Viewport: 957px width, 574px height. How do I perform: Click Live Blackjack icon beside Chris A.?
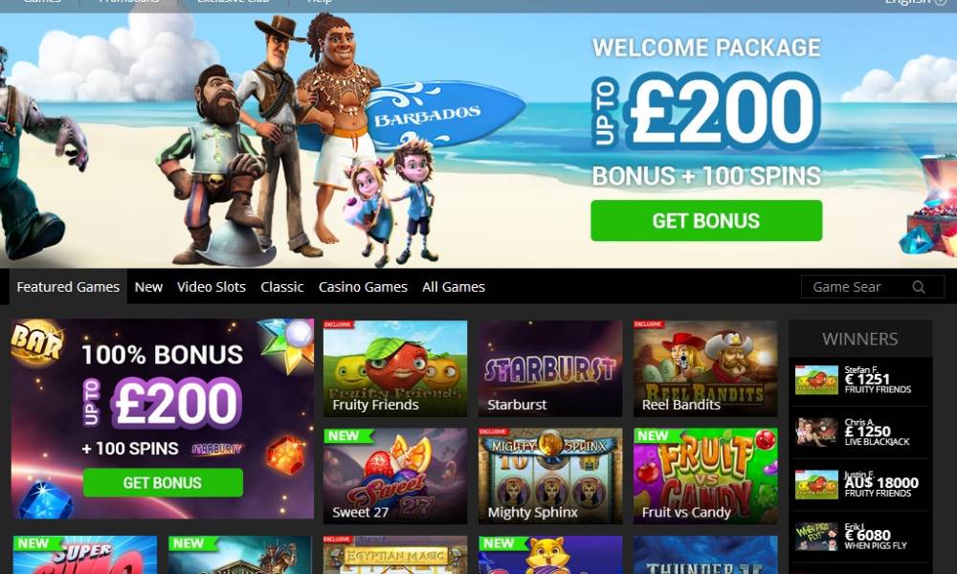[816, 432]
